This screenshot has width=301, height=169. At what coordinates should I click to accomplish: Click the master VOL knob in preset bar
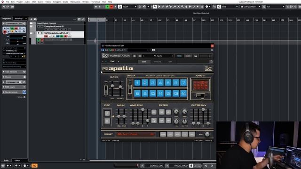pos(207,134)
